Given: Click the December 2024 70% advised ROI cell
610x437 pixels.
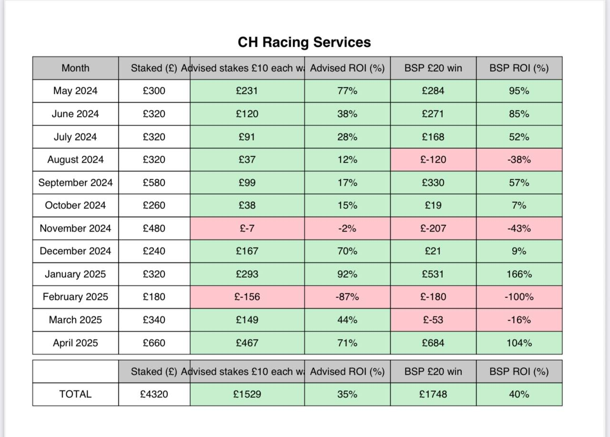Looking at the screenshot, I should point(347,251).
